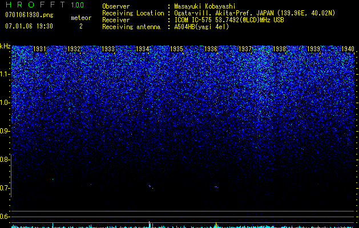
Task: Click the 1936 time marker
Action: coord(211,49)
